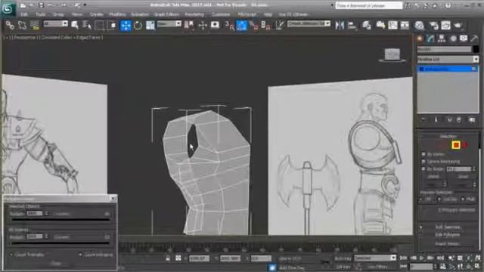Enable the By Angle checkbox

tap(423, 169)
